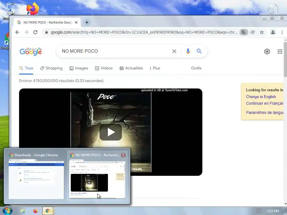Open the Outils search tools
Viewport: 287px width, 215px height.
click(196, 68)
